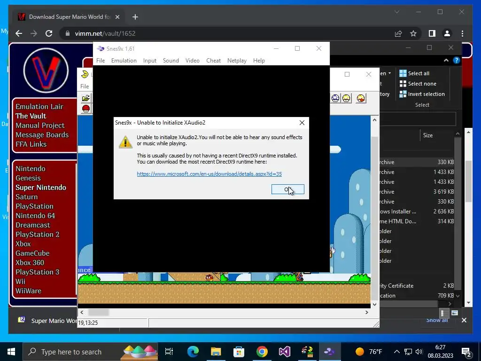481x361 pixels.
Task: Open the DirectX9 runtime download link
Action: (x=209, y=174)
